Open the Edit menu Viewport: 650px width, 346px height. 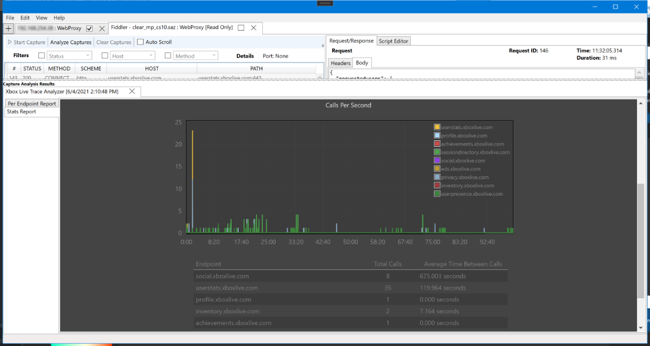[x=25, y=18]
